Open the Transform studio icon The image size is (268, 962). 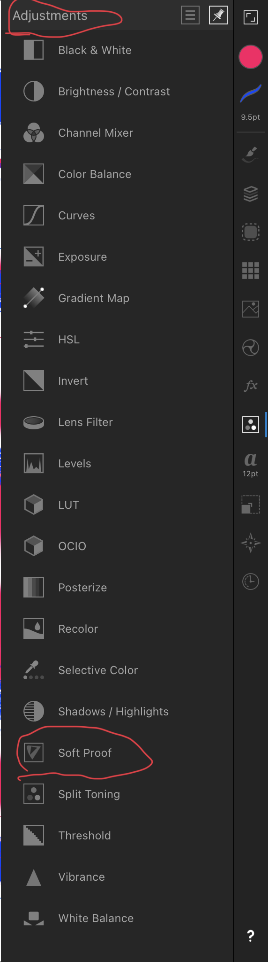pyautogui.click(x=251, y=504)
